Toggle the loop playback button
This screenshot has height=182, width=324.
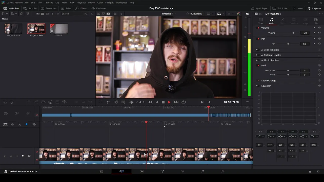point(184,102)
